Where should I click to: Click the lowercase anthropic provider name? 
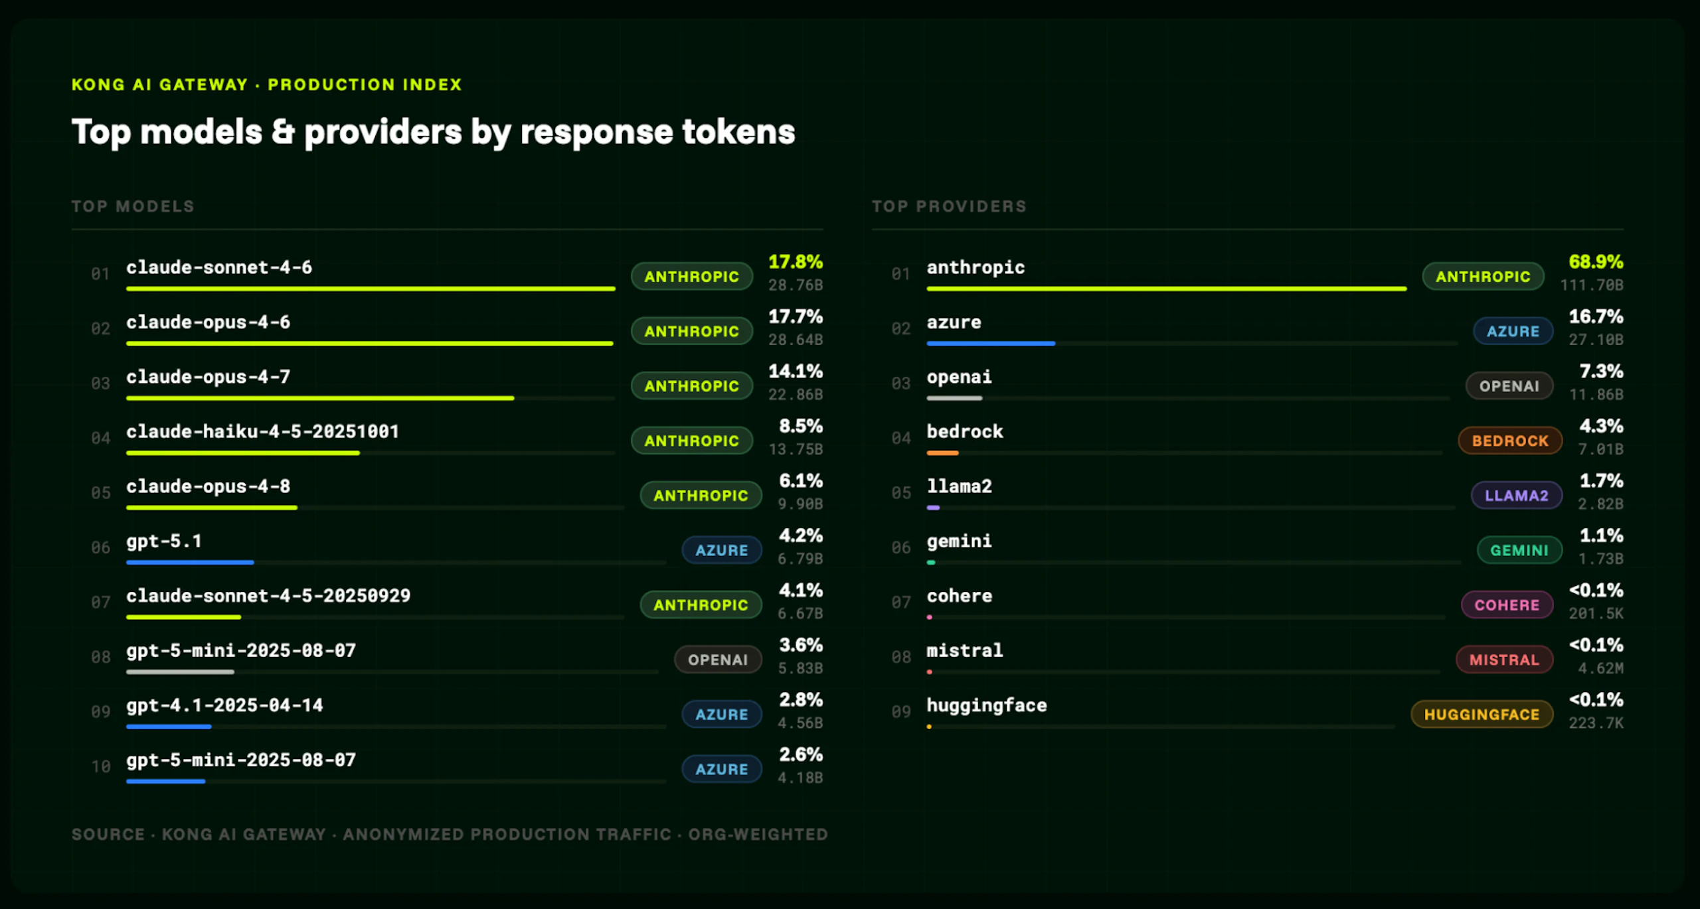click(x=976, y=267)
